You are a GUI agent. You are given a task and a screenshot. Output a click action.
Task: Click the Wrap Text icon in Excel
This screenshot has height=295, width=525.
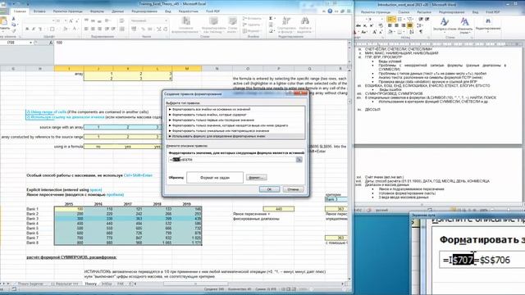(122, 20)
